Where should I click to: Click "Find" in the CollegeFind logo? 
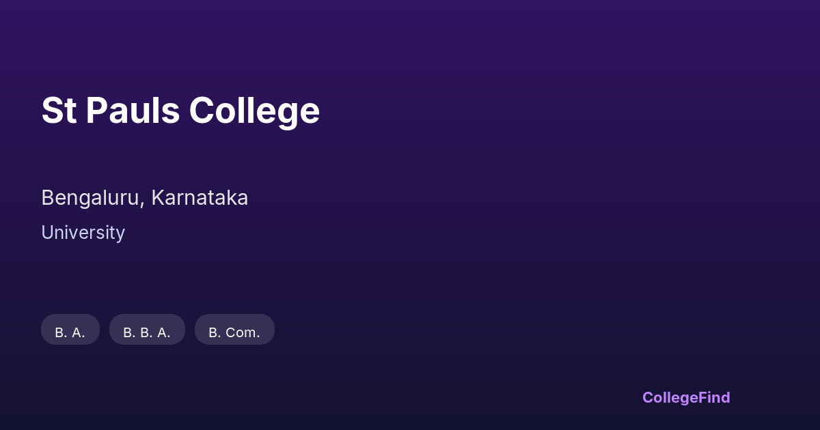point(715,397)
